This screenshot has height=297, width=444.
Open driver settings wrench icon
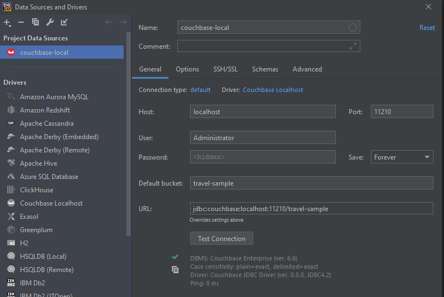(50, 22)
